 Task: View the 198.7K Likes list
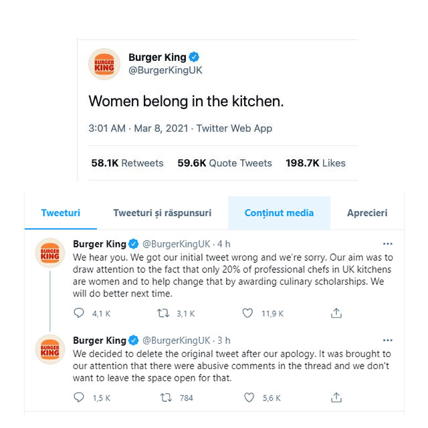(316, 163)
